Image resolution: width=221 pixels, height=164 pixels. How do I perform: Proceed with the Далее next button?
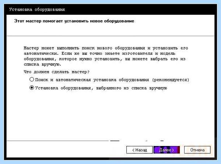tap(166, 150)
